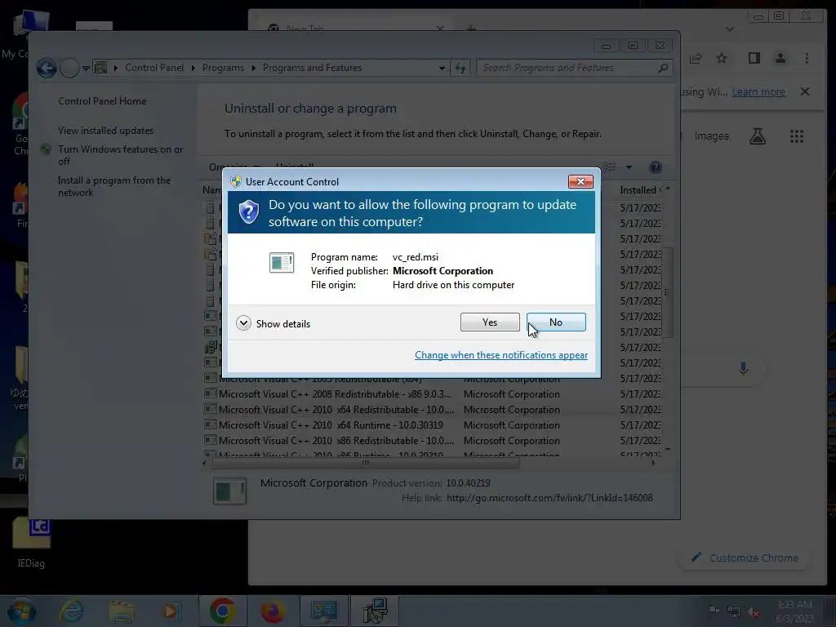Image resolution: width=836 pixels, height=627 pixels.
Task: Open the Chrome three-dot menu
Action: click(807, 58)
